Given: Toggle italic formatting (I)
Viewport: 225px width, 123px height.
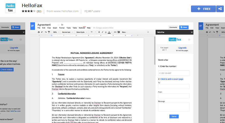Looking at the screenshot, I should 102,32.
